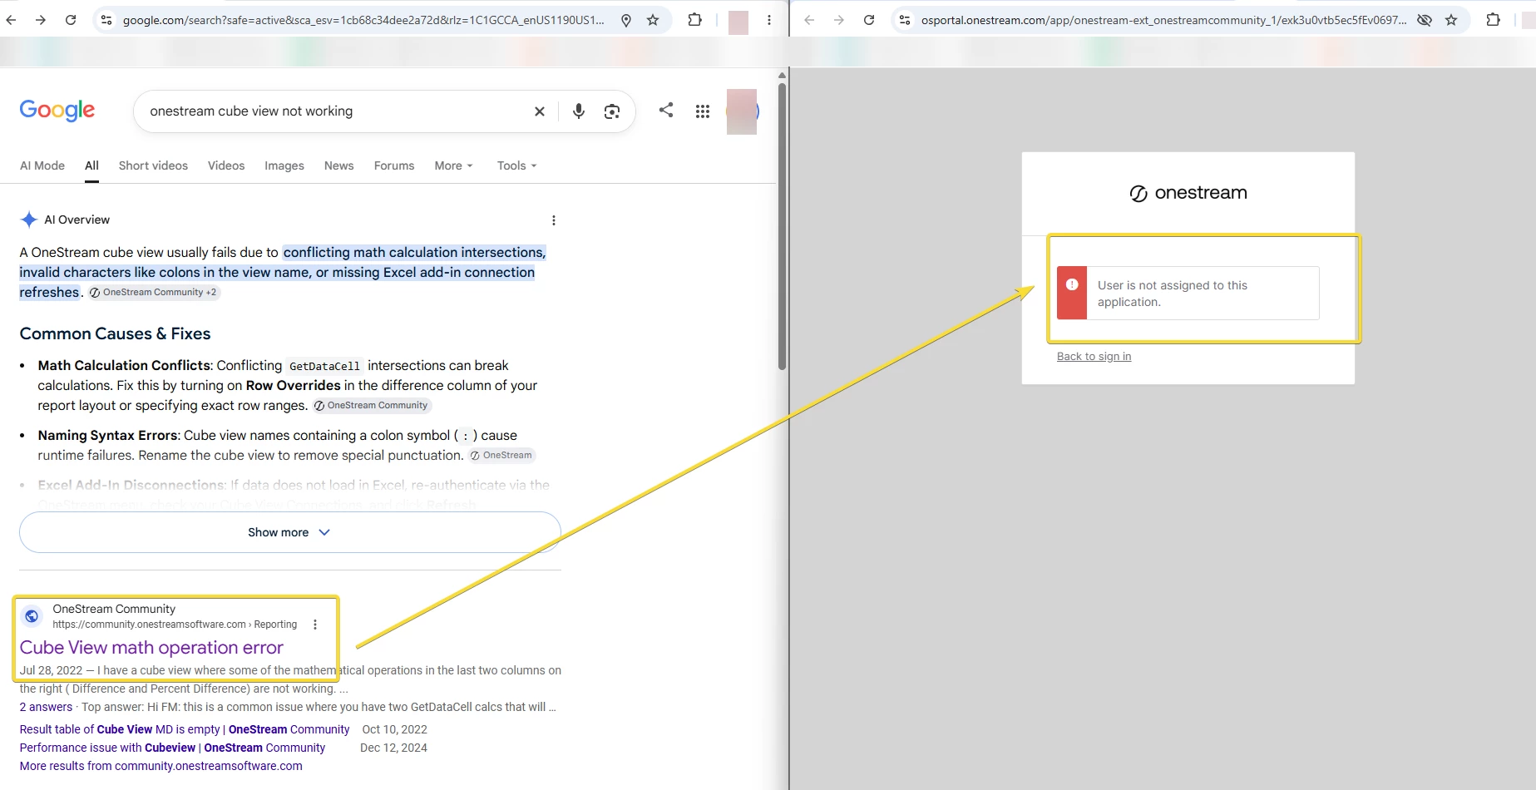Viewport: 1536px width, 790px height.
Task: Select the All results tab
Action: (91, 165)
